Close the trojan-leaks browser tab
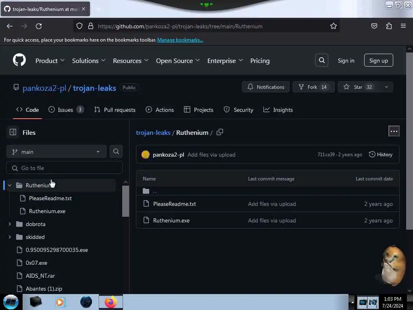 [83, 9]
